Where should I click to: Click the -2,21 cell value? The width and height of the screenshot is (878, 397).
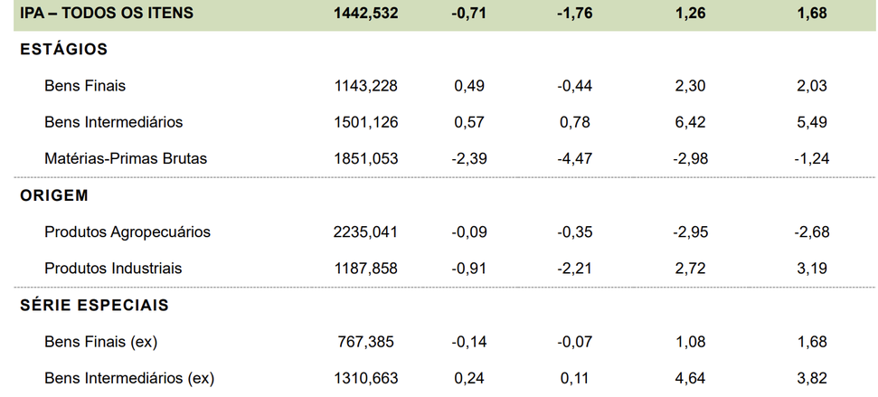click(575, 269)
